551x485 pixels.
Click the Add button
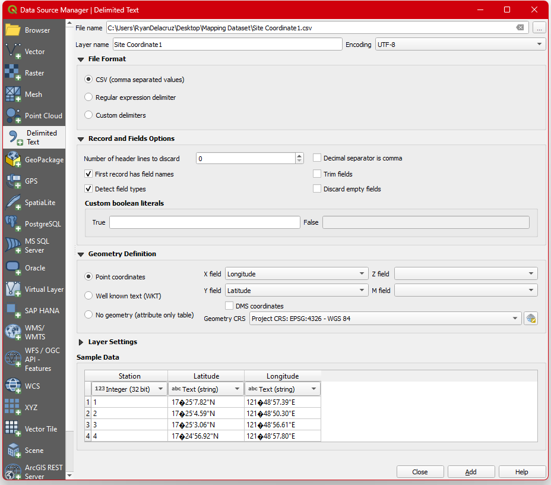click(471, 472)
